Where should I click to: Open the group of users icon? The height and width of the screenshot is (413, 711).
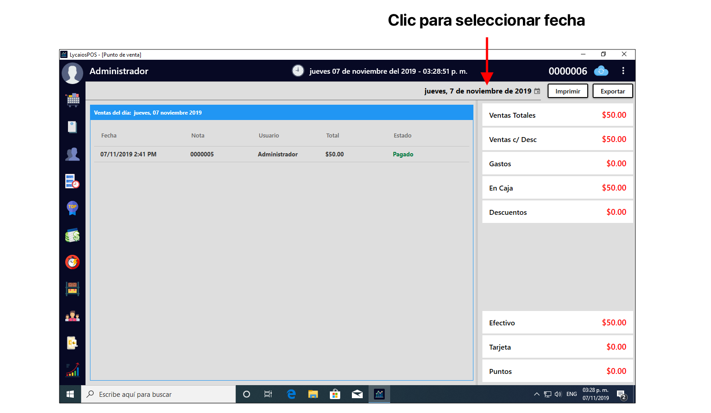[x=72, y=316]
